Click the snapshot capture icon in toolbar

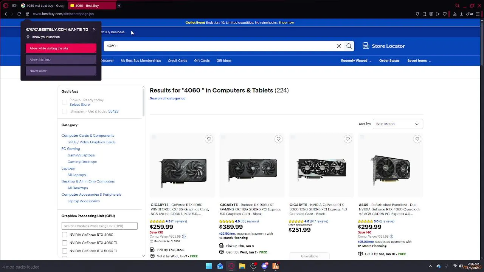tap(424, 14)
